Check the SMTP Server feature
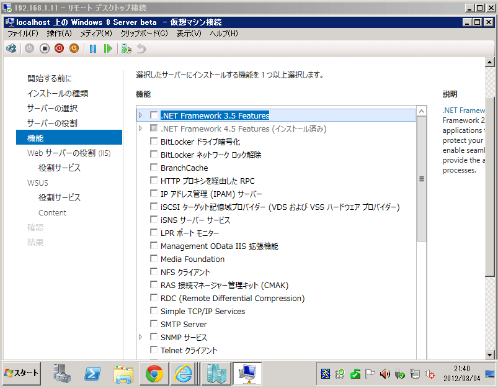 [154, 323]
